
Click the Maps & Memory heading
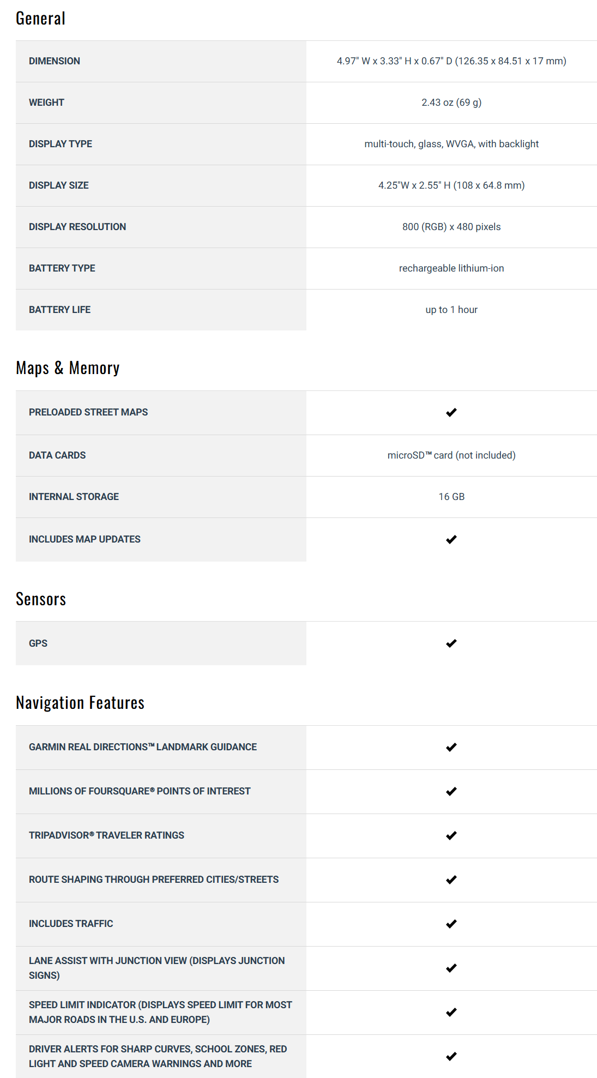click(x=68, y=368)
